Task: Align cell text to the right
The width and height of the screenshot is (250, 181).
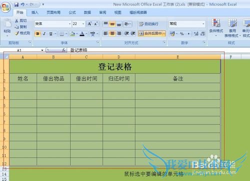Action: point(119,33)
